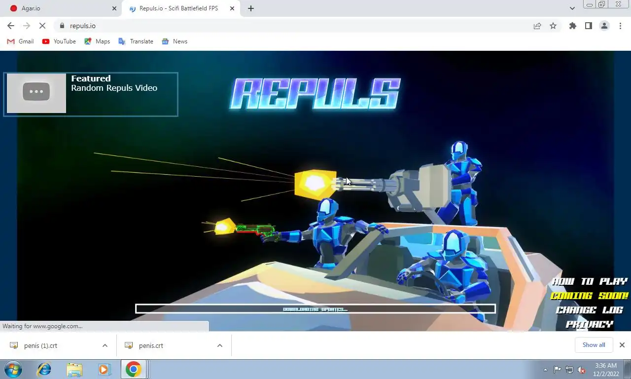Open the Gmail bookmark
This screenshot has width=631, height=379.
pyautogui.click(x=21, y=41)
